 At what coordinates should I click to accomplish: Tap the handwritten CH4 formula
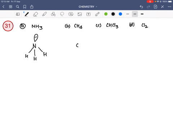(78, 26)
